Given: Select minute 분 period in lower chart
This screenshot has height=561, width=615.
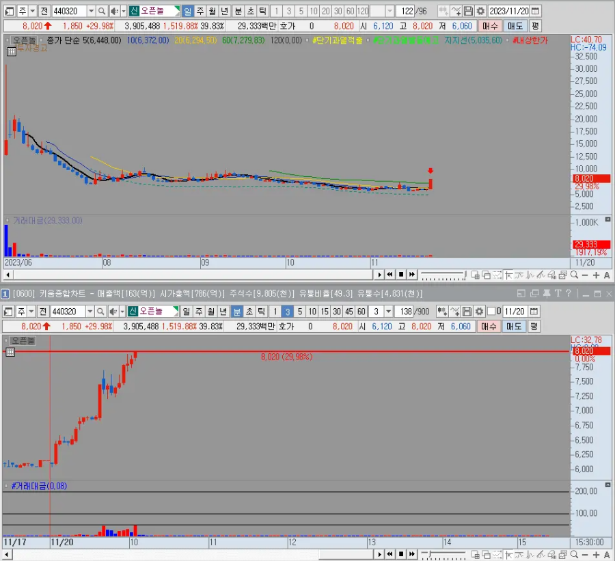Looking at the screenshot, I should (x=236, y=312).
